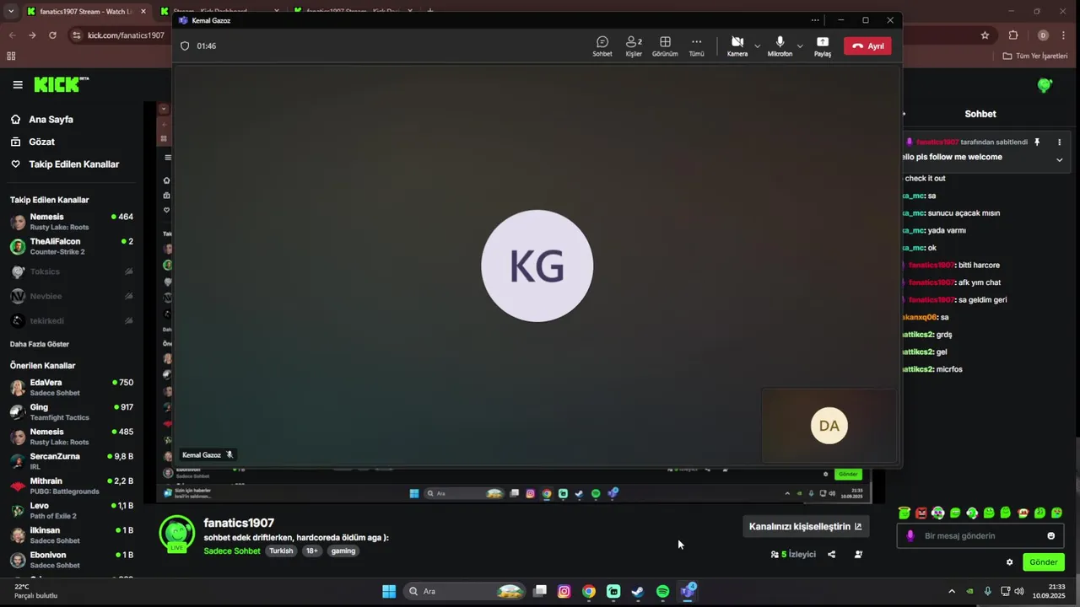
Task: Bookmark the page with the star icon
Action: (985, 35)
